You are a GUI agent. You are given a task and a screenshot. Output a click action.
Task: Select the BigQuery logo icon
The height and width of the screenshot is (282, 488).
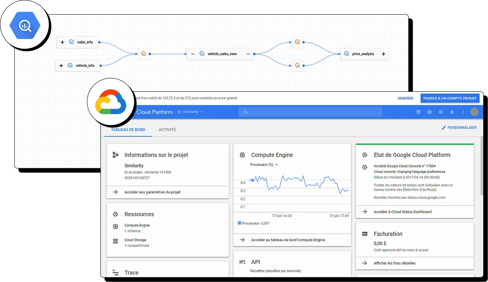pos(25,25)
